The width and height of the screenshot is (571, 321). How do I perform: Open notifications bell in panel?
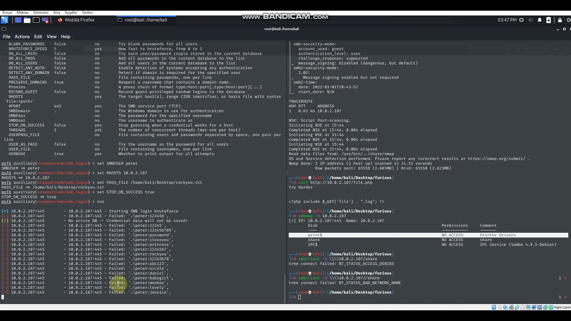[x=539, y=20]
